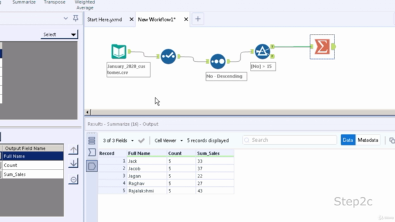This screenshot has height=222, width=395.
Task: Click the Filter True output anchor
Action: [x=272, y=47]
